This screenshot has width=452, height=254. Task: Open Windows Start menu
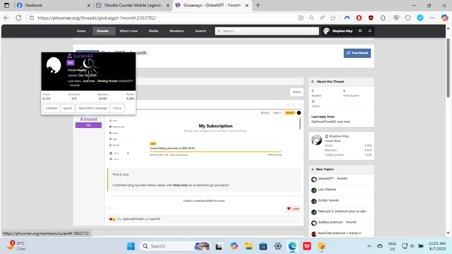[x=131, y=246]
